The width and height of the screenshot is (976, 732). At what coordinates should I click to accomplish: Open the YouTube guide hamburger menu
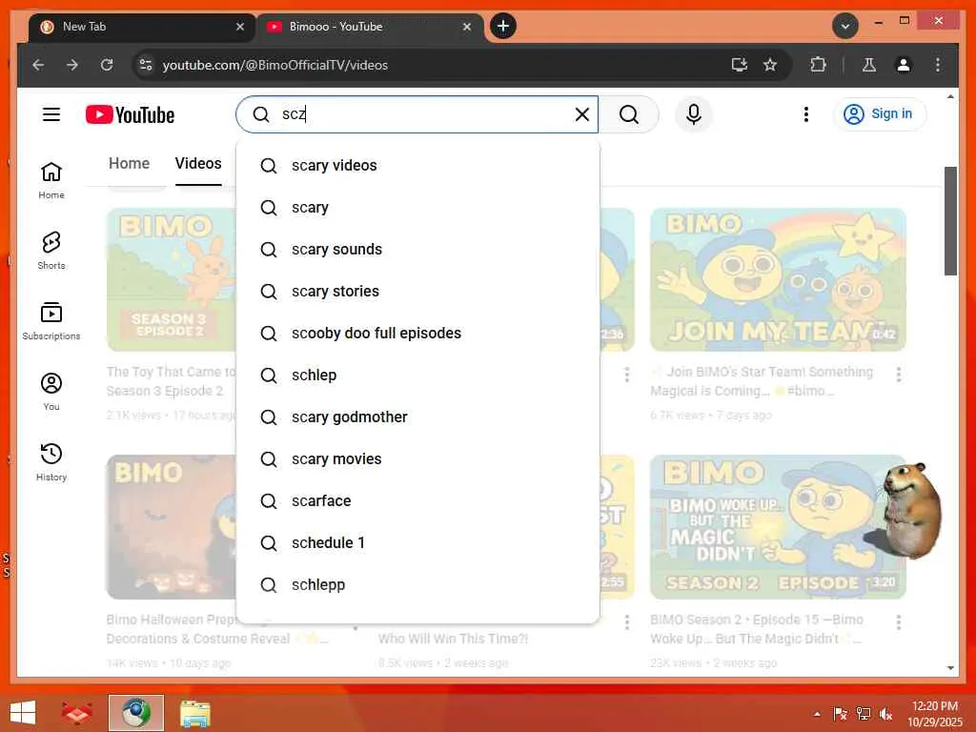coord(51,114)
